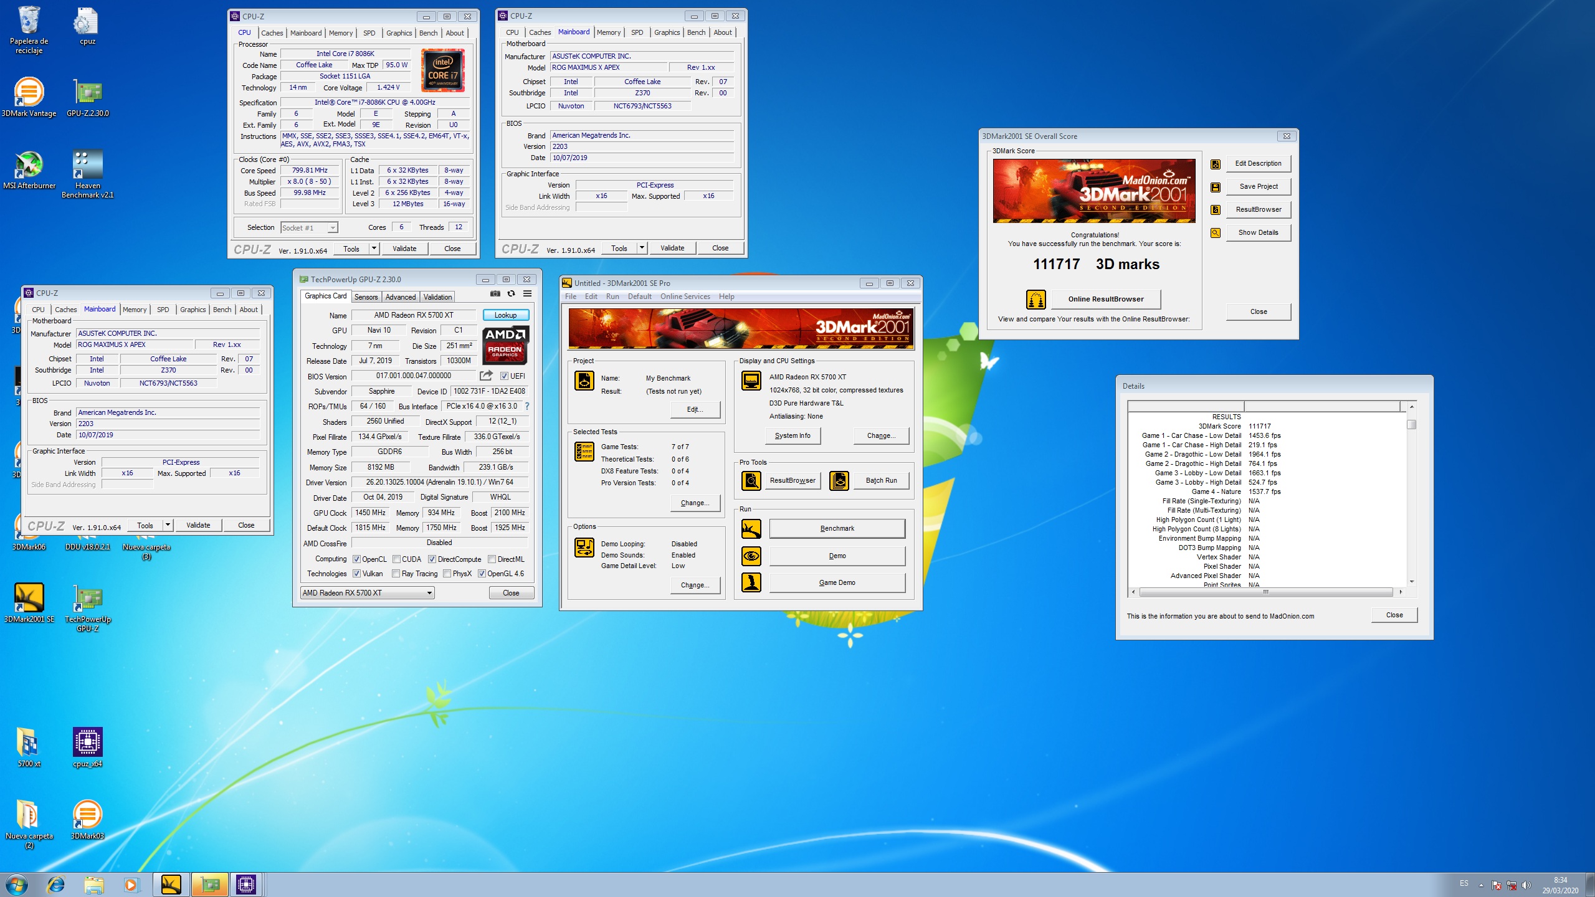Open Internet Explorer from taskbar
1595x897 pixels.
pos(56,885)
